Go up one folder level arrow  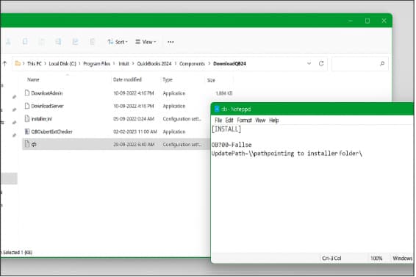(4, 64)
